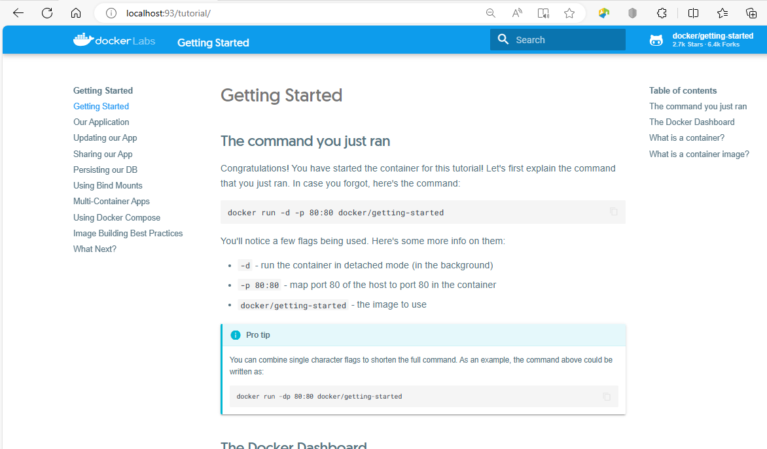The image size is (767, 449).
Task: Open the Multi-Container Apps page
Action: coord(111,201)
